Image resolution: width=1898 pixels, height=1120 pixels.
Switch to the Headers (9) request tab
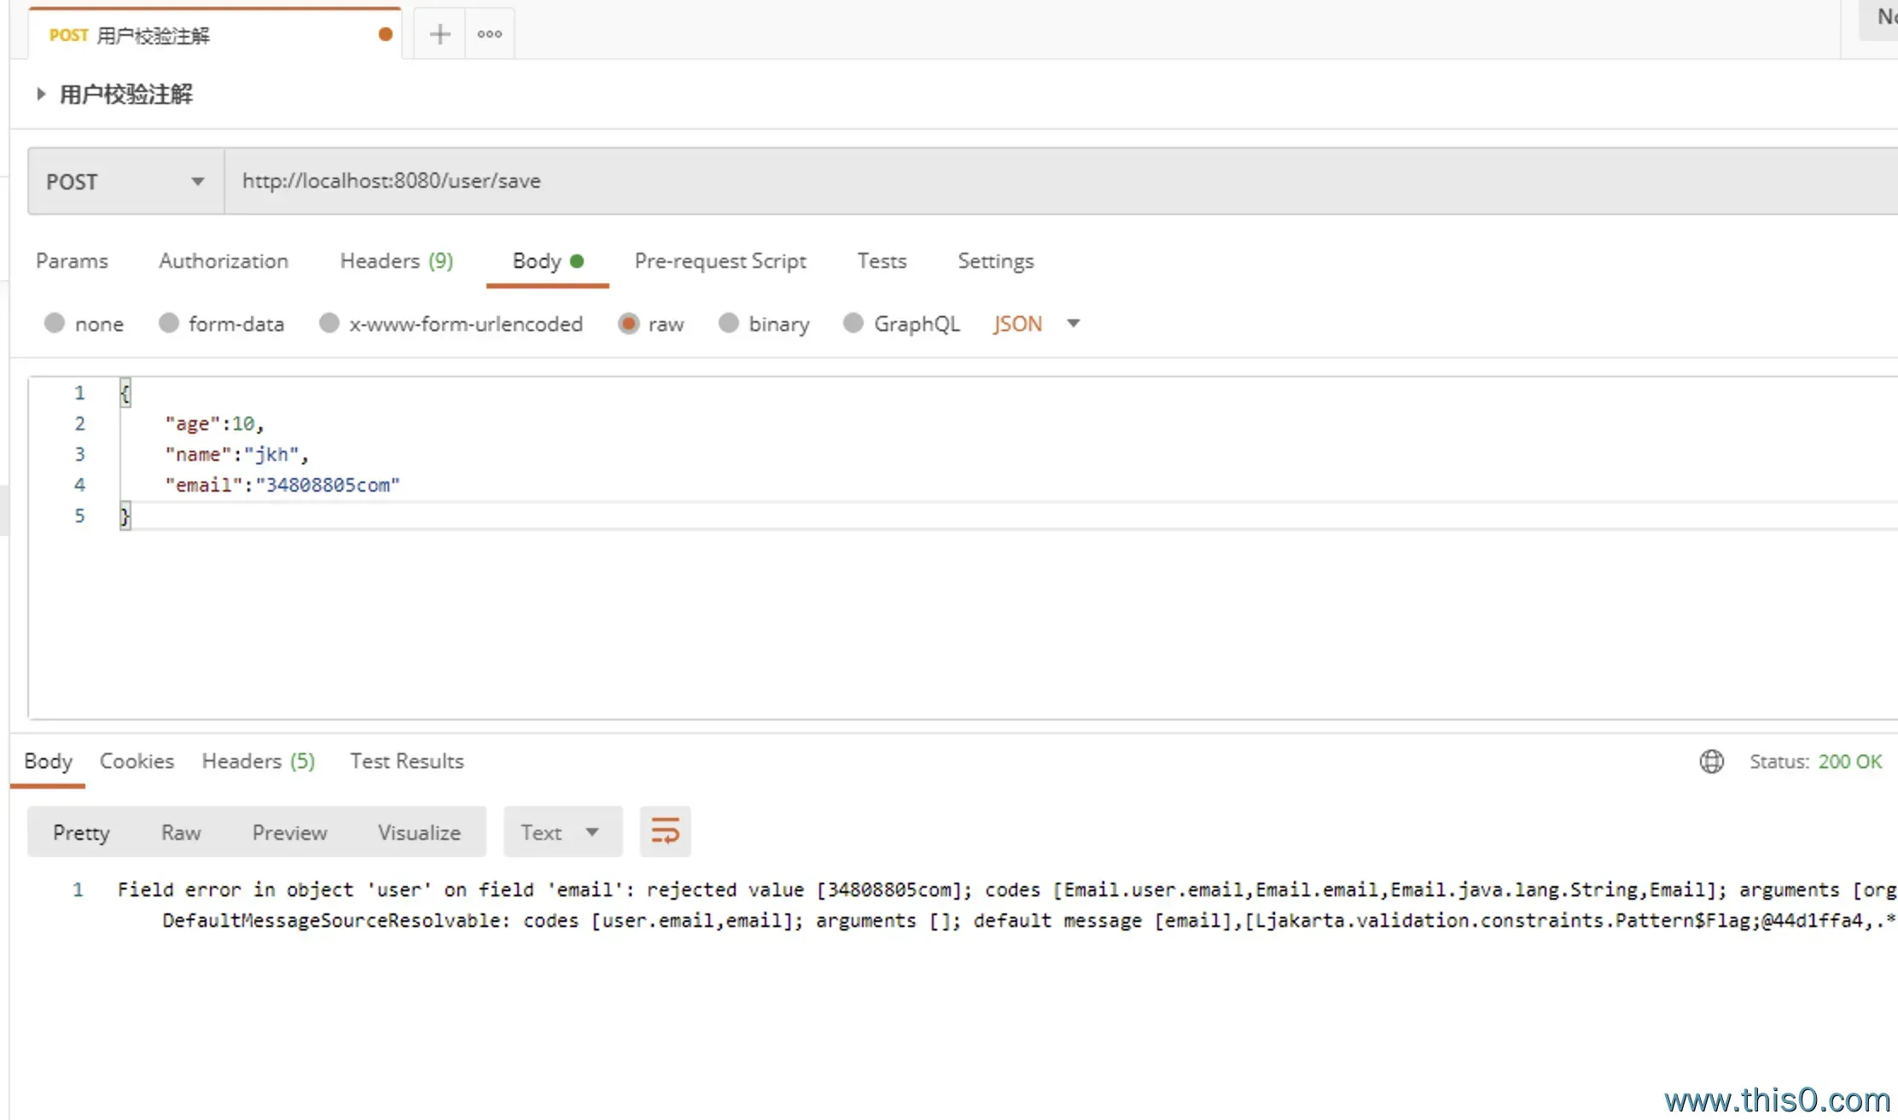tap(396, 261)
